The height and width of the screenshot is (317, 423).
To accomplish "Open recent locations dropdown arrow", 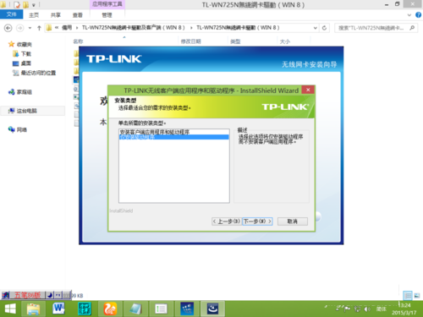I will coord(30,28).
